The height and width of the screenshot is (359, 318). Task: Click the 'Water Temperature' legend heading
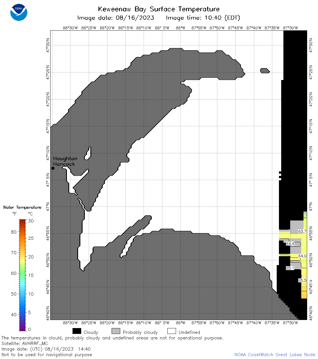click(x=22, y=207)
